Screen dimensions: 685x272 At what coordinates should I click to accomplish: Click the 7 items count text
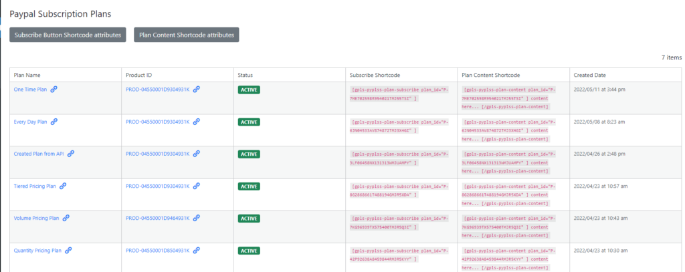[x=672, y=57]
